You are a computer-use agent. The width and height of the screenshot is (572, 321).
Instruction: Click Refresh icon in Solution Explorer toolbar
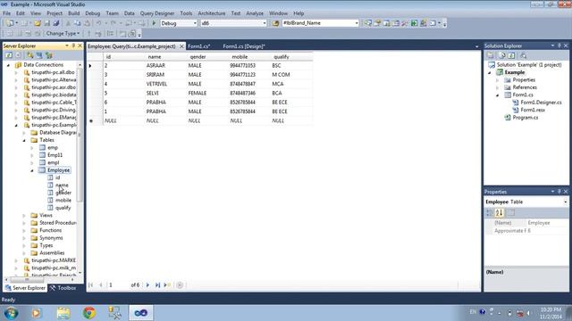511,55
